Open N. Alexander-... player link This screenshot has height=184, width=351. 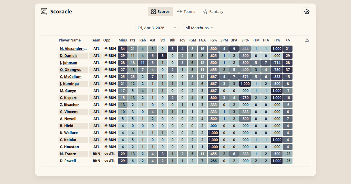(73, 49)
